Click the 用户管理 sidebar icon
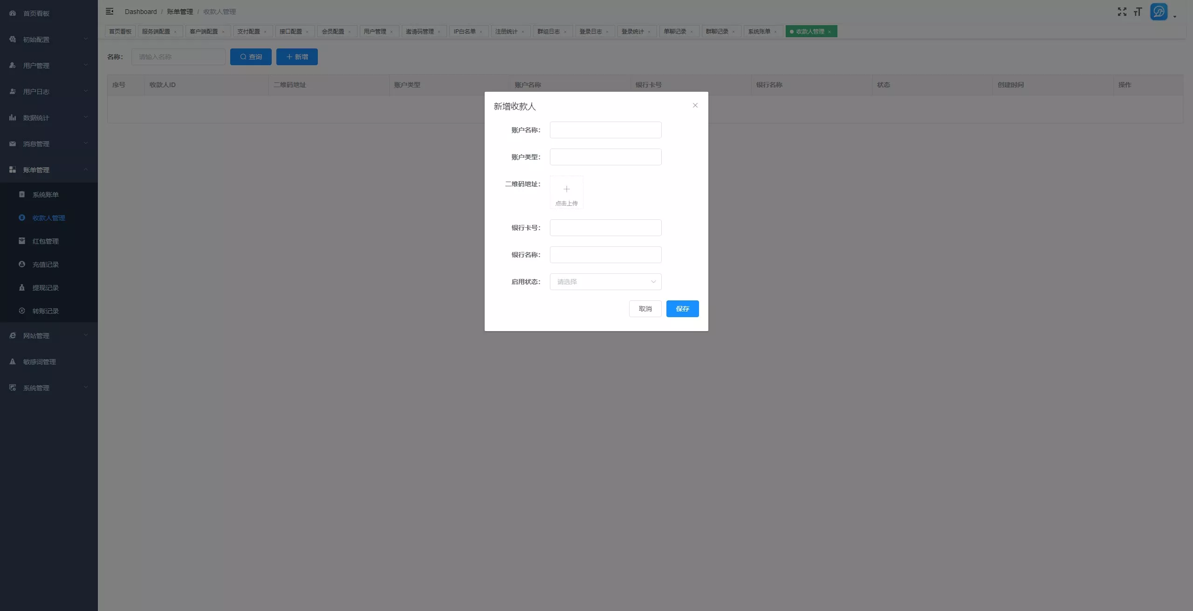Image resolution: width=1193 pixels, height=611 pixels. coord(13,65)
